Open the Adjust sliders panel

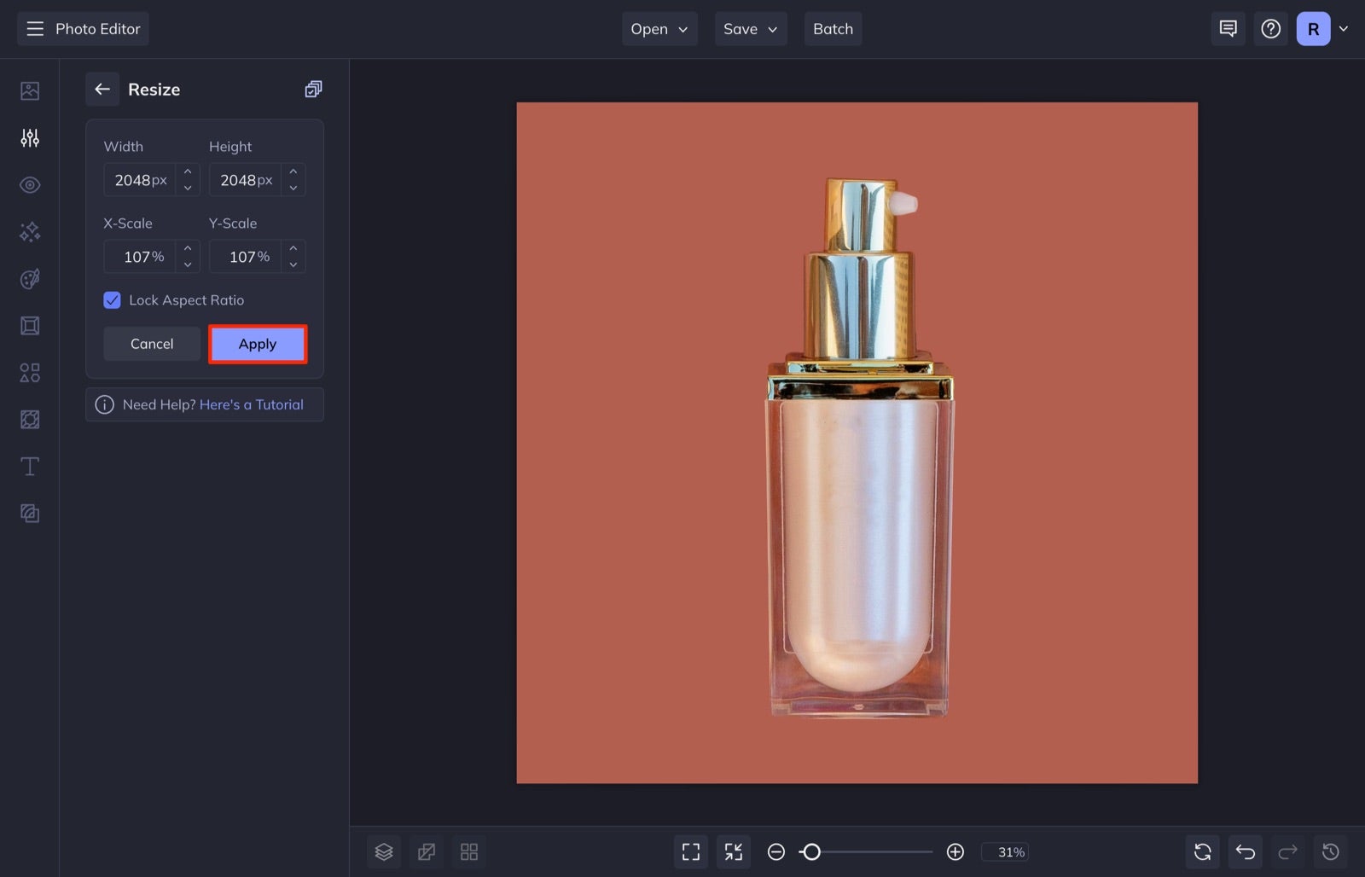(29, 137)
